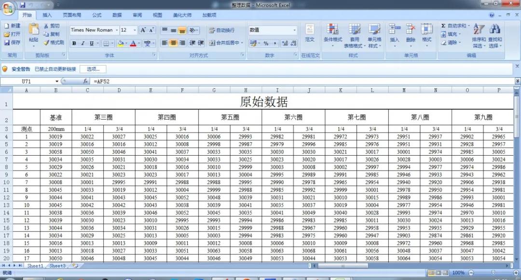Click the Insert cells (插入) icon

[x=395, y=30]
